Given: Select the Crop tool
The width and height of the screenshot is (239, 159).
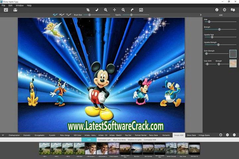Looking at the screenshot, I should (x=88, y=10).
